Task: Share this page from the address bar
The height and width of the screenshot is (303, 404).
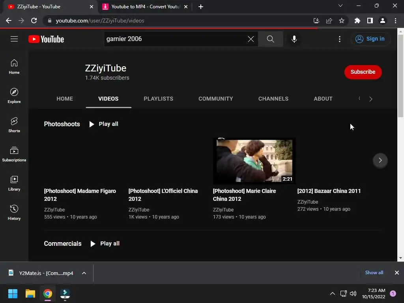Action: pyautogui.click(x=329, y=21)
